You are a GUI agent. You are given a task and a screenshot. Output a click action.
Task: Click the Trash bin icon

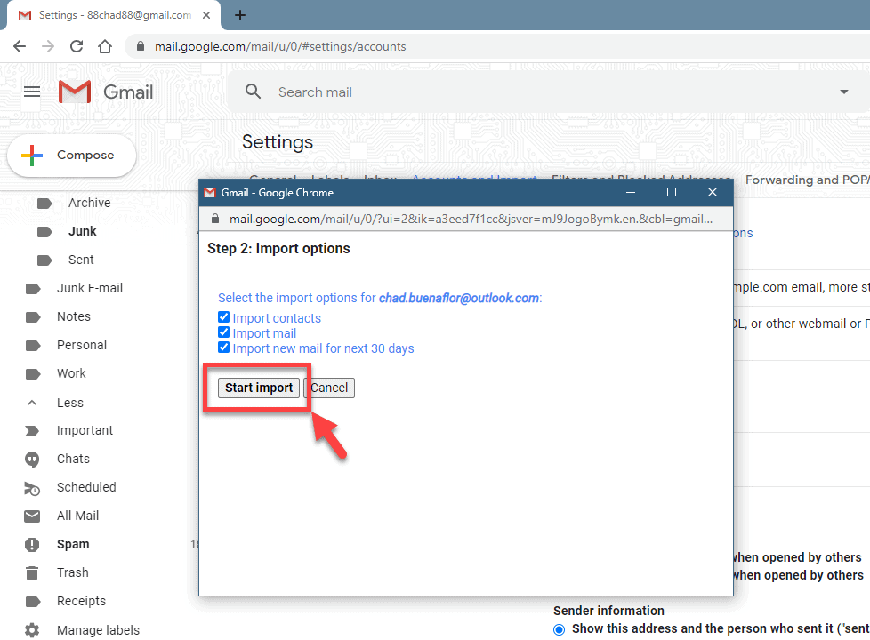pos(32,573)
